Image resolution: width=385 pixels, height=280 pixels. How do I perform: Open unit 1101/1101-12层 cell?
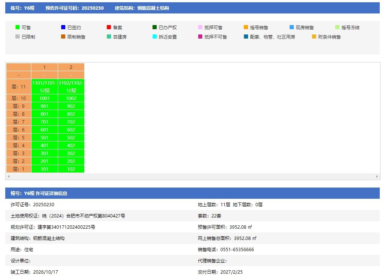[x=45, y=86]
